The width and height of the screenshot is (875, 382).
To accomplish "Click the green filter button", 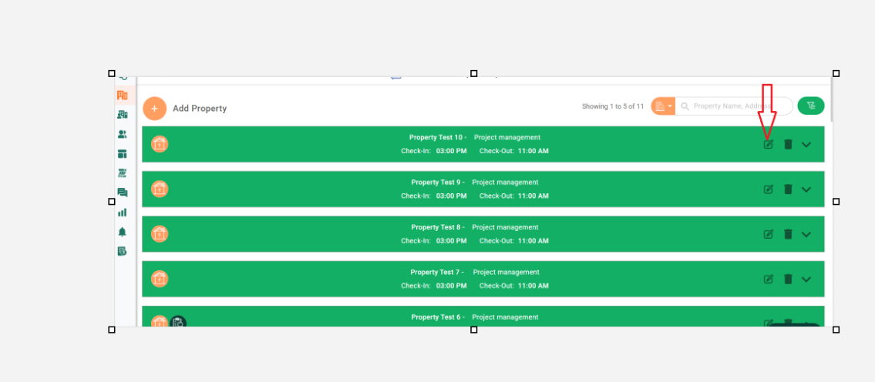I will (811, 106).
